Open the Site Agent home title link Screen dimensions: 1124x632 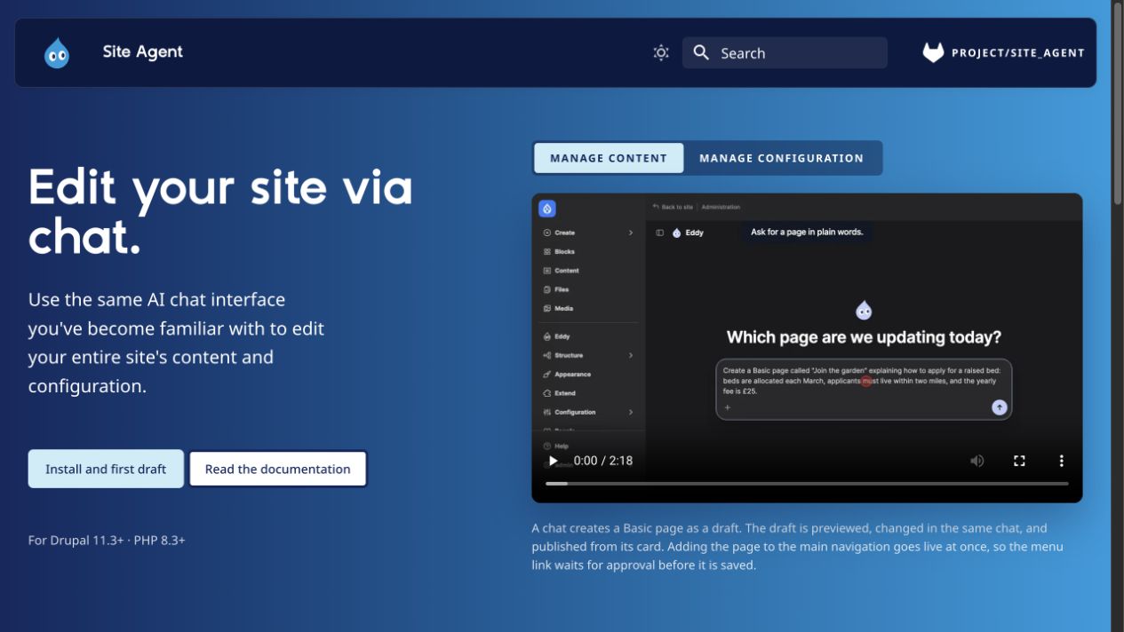click(x=142, y=52)
